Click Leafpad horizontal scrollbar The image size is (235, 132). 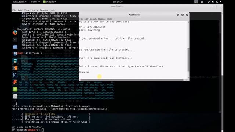(x=132, y=80)
